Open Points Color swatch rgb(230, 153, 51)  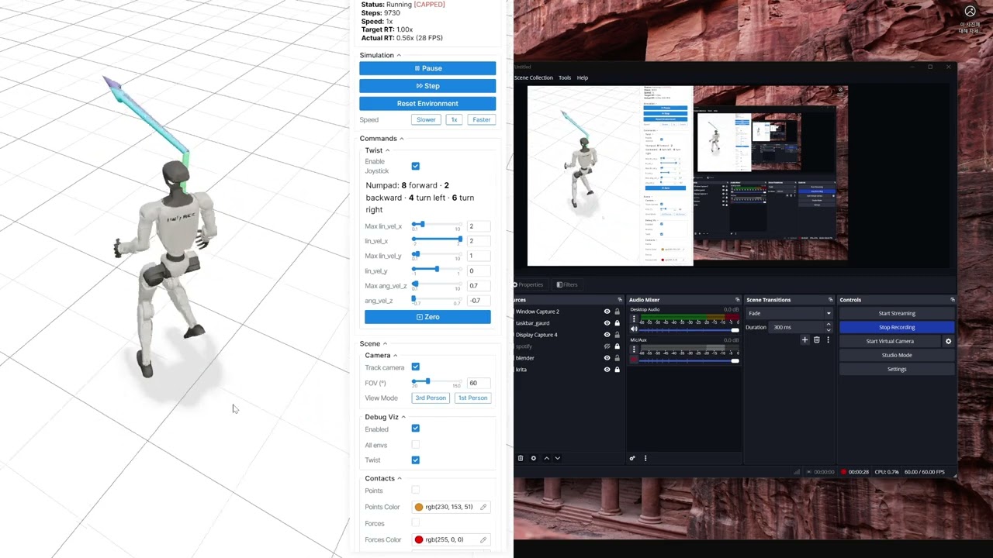click(x=419, y=507)
